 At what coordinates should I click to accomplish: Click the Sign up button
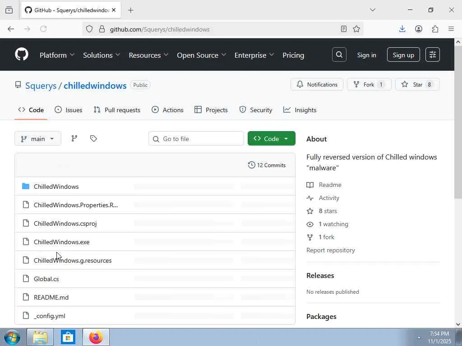tap(403, 55)
